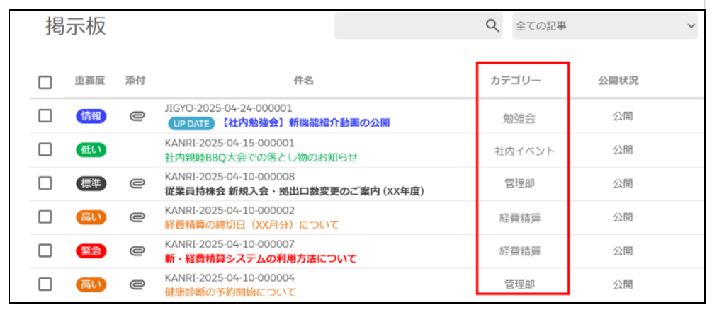Click the search magnifier icon

click(x=492, y=26)
